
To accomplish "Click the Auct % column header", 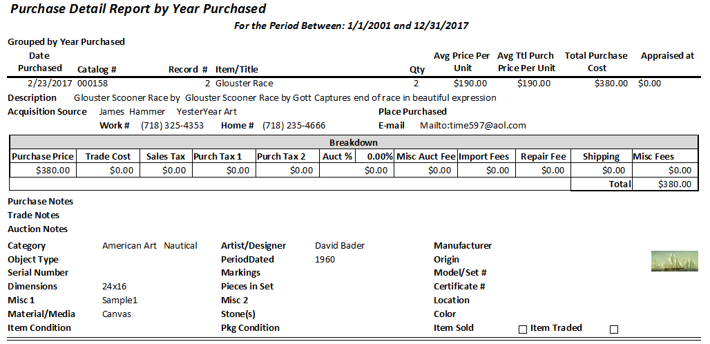I will coord(337,157).
